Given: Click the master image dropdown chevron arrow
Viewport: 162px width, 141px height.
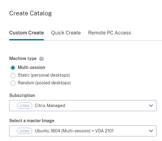Looking at the screenshot, I should coord(151,131).
